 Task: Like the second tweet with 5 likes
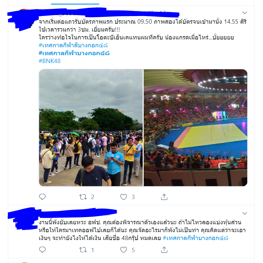[x=124, y=250]
